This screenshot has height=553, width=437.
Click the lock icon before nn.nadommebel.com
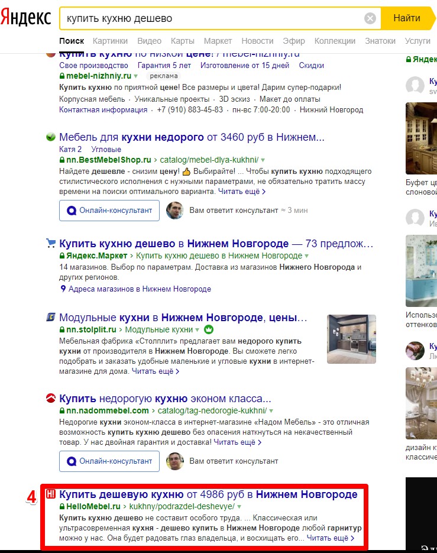tap(62, 411)
